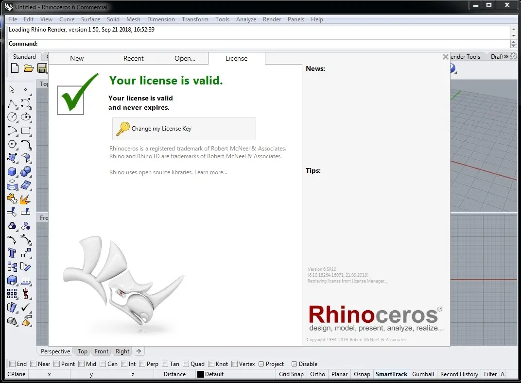Viewport: 521px width, 383px height.
Task: Open toolbar options gear icon
Action: (514, 56)
